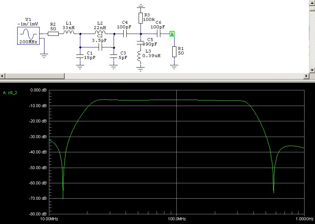Select resistor R1 50 load symbol

pyautogui.click(x=174, y=52)
